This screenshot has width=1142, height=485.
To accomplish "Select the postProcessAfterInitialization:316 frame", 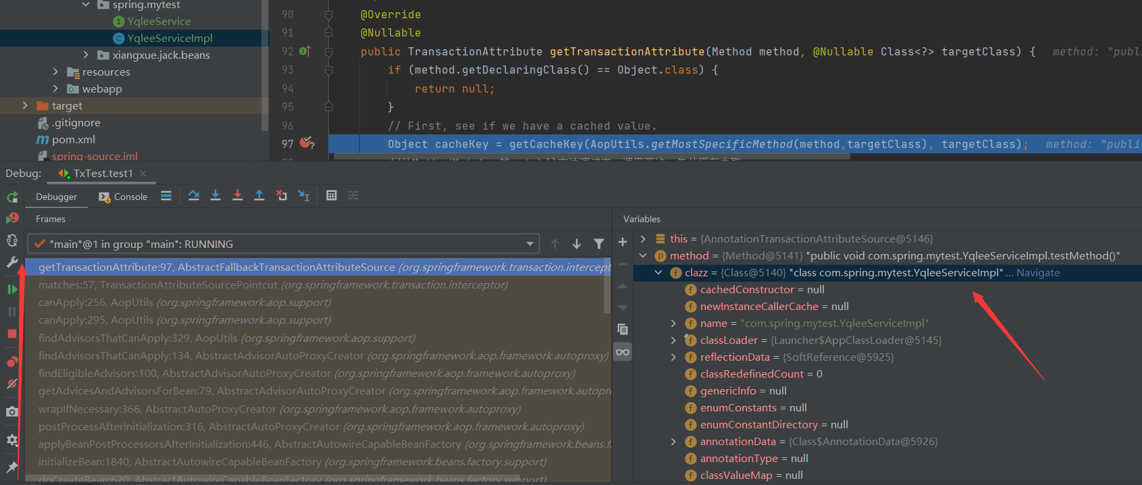I will click(x=317, y=427).
